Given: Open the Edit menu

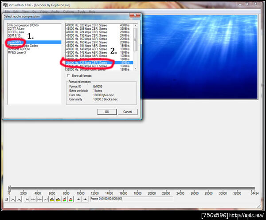Looking at the screenshot, I should point(16,12).
